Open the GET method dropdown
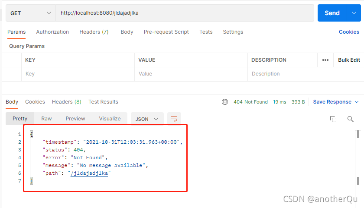364x208 pixels. point(31,13)
